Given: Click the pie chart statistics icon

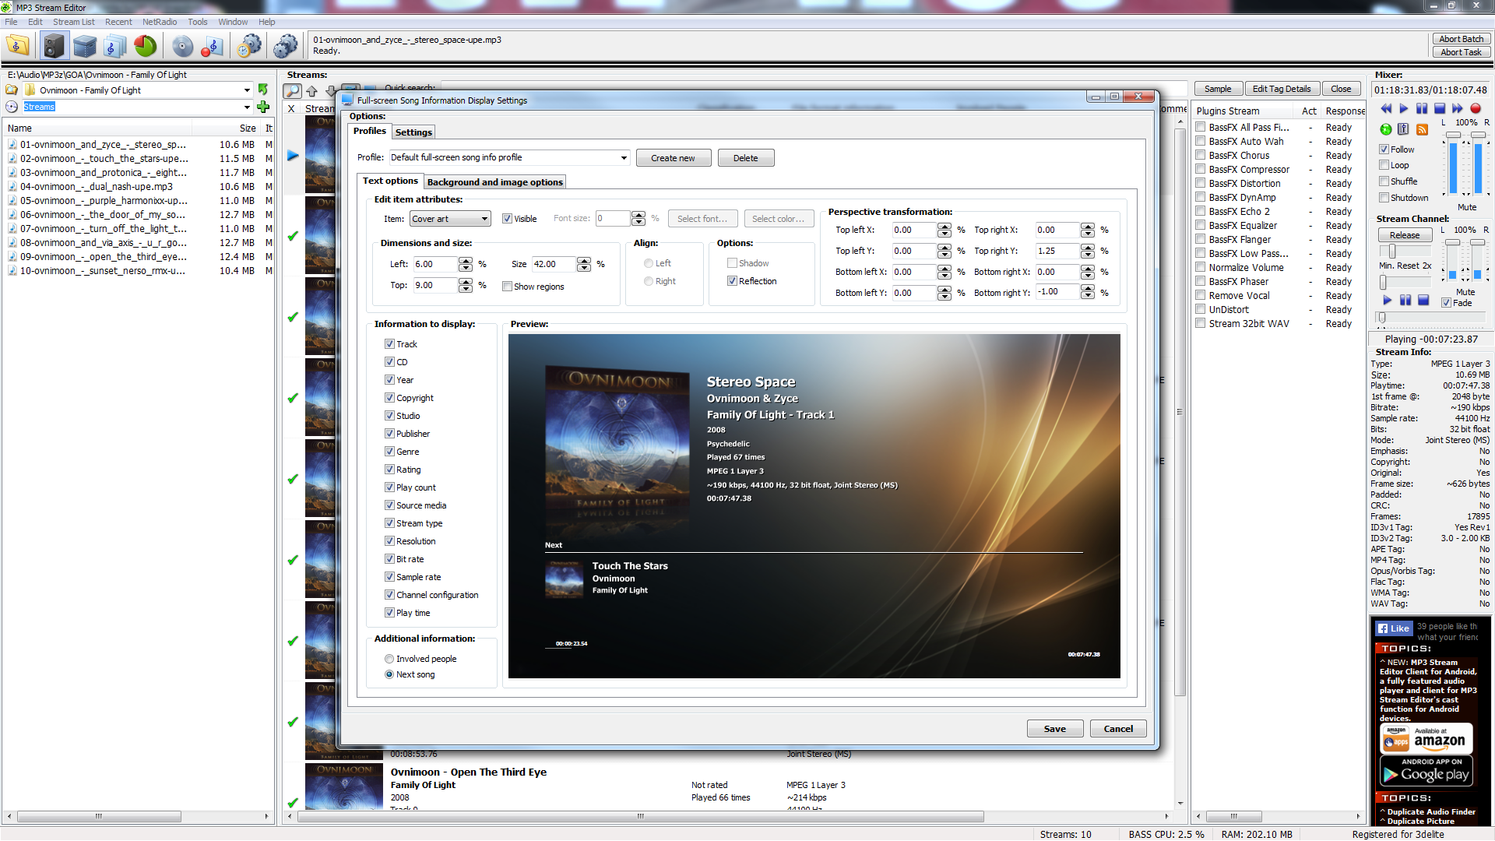Looking at the screenshot, I should [x=145, y=46].
